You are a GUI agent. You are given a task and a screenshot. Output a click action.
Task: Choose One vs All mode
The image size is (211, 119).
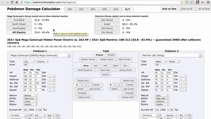pos(187,9)
